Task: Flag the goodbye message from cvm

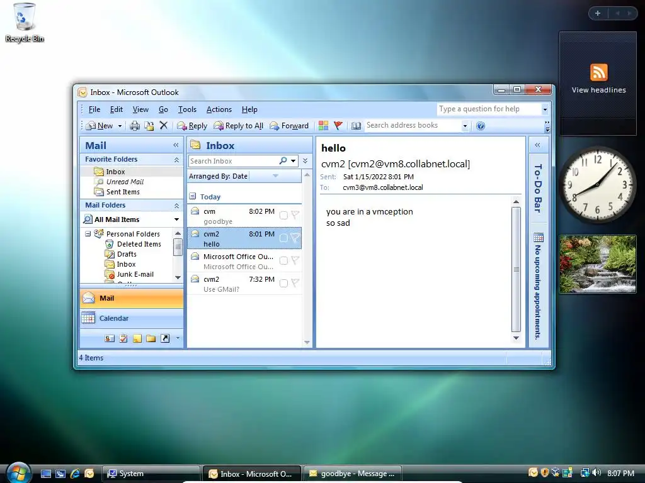Action: click(x=295, y=215)
